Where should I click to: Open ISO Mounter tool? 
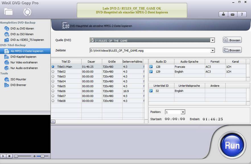point(18,79)
